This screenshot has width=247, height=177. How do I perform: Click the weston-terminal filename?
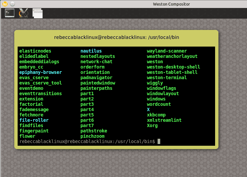click(167, 78)
